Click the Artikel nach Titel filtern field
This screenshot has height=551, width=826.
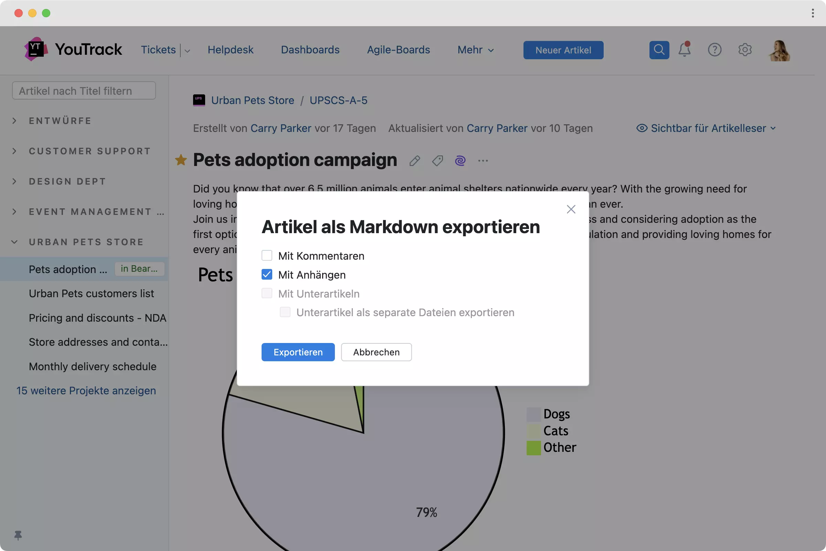(84, 91)
